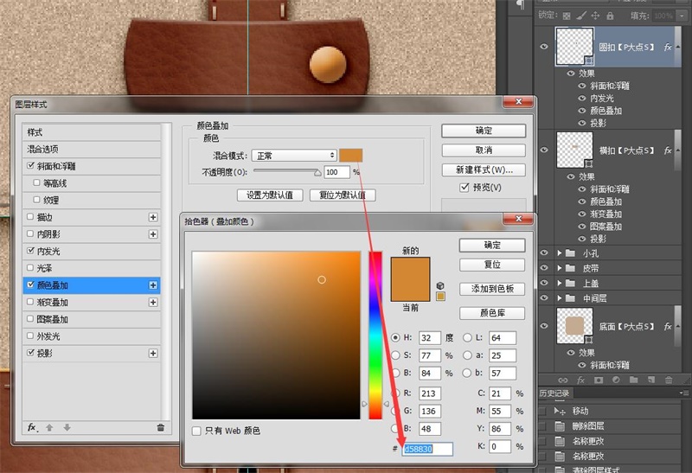Viewport: 692px width, 473px height.
Task: Select the H hue radio button
Action: tap(395, 337)
